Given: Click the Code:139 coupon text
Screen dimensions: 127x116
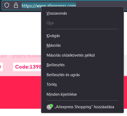Looking at the screenshot, I should point(28,67).
